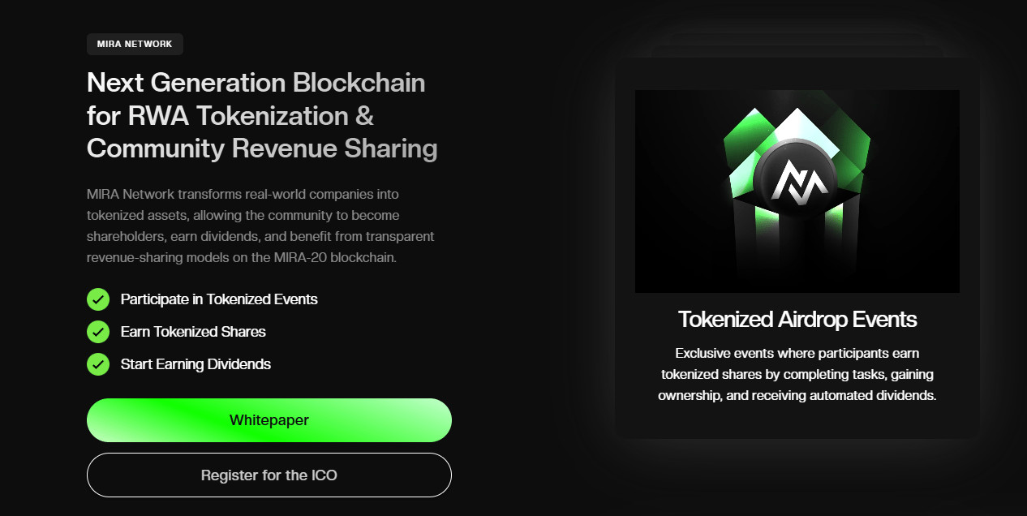Click the MIRA-20 blockchain description paragraph

click(x=260, y=226)
